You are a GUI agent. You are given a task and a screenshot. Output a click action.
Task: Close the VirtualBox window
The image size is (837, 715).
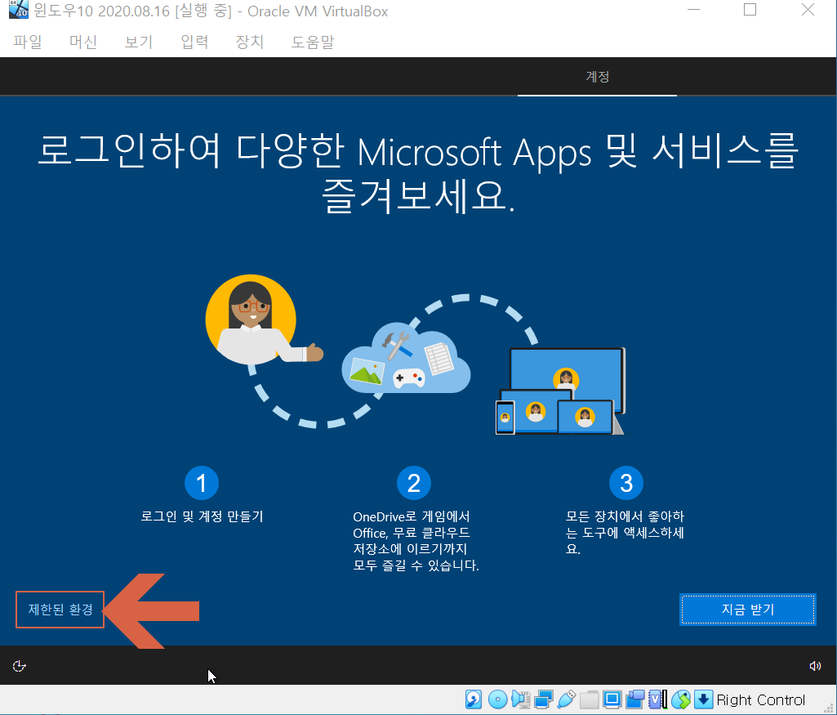pyautogui.click(x=808, y=10)
